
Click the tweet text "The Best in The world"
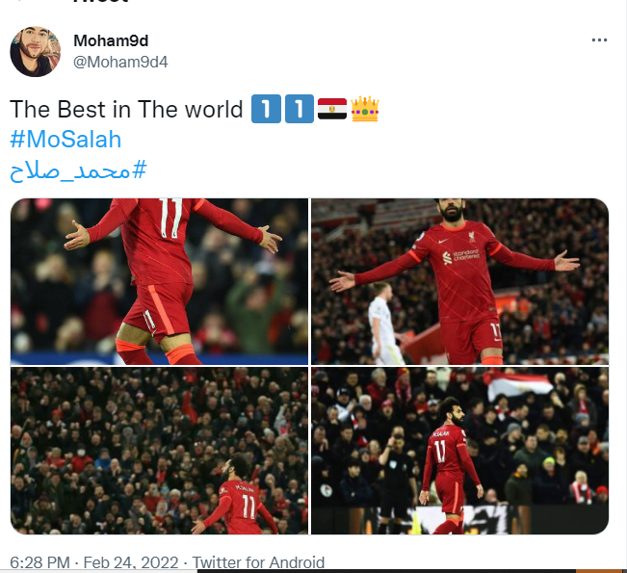point(126,109)
